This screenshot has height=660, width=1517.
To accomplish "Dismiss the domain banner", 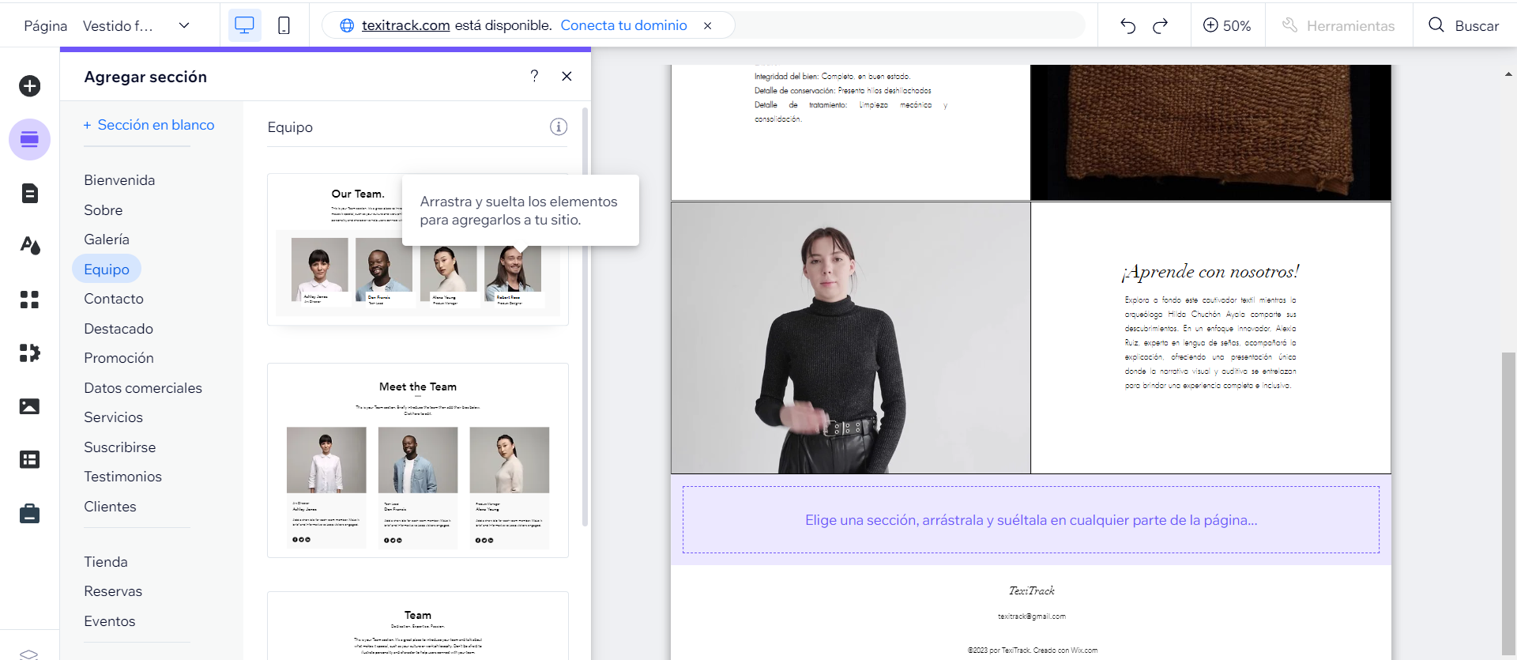I will 708,25.
